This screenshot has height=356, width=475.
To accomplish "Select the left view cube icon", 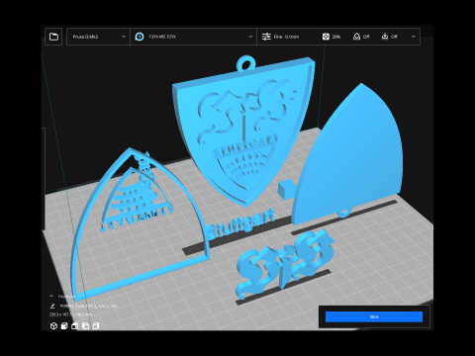I will coord(85,326).
